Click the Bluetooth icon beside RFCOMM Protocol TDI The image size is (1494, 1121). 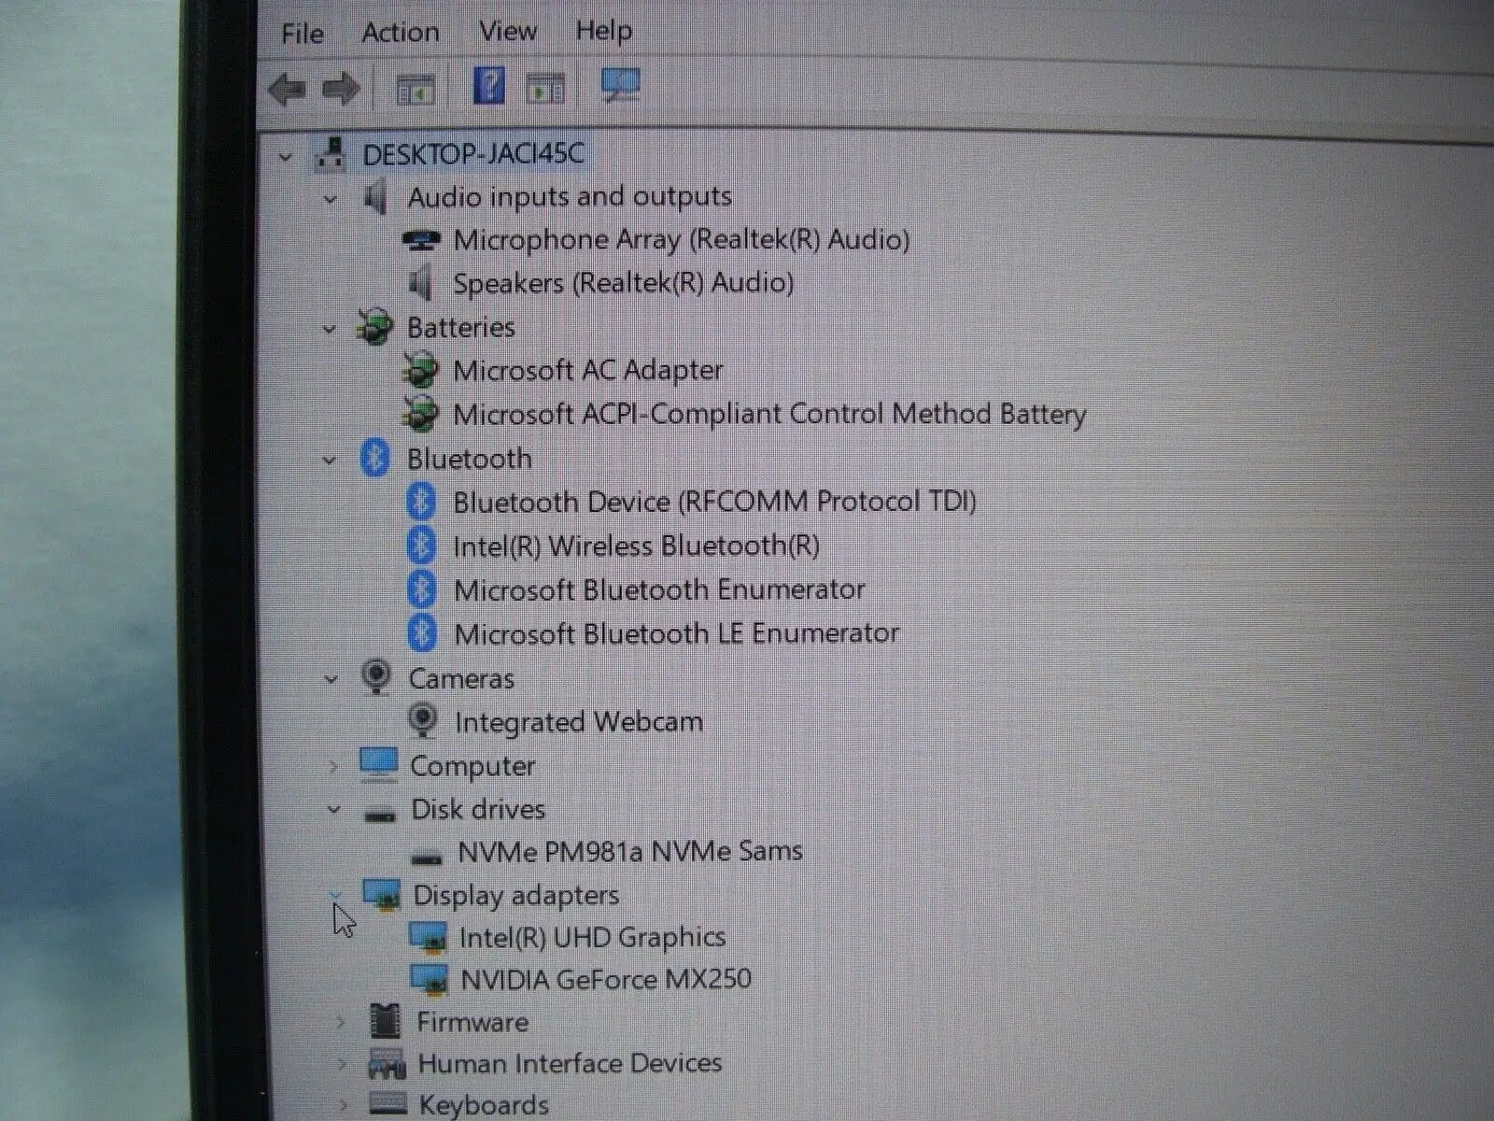[421, 502]
